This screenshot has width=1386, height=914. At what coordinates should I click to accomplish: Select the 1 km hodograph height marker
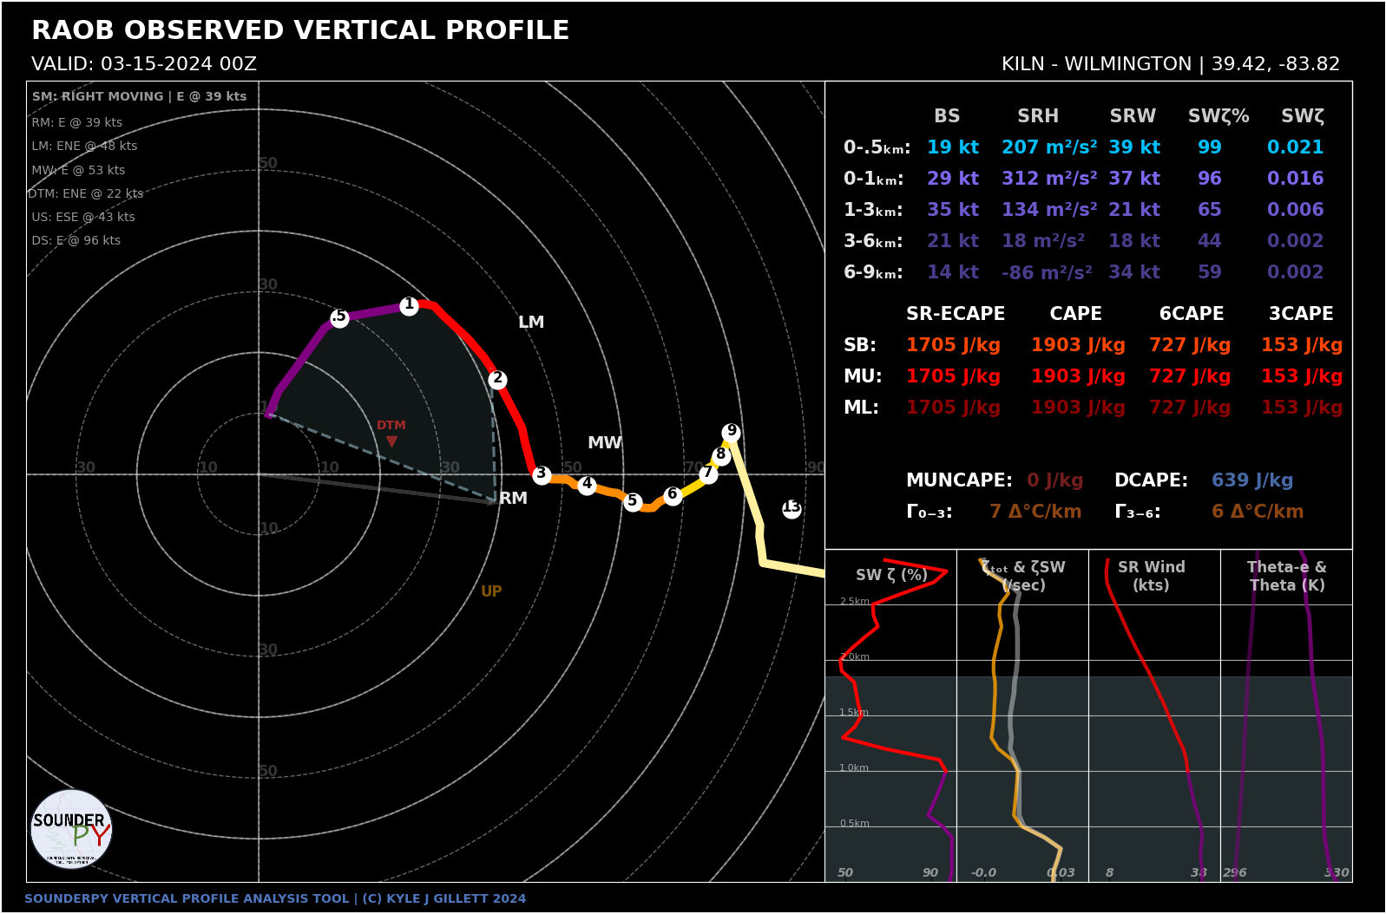409,305
